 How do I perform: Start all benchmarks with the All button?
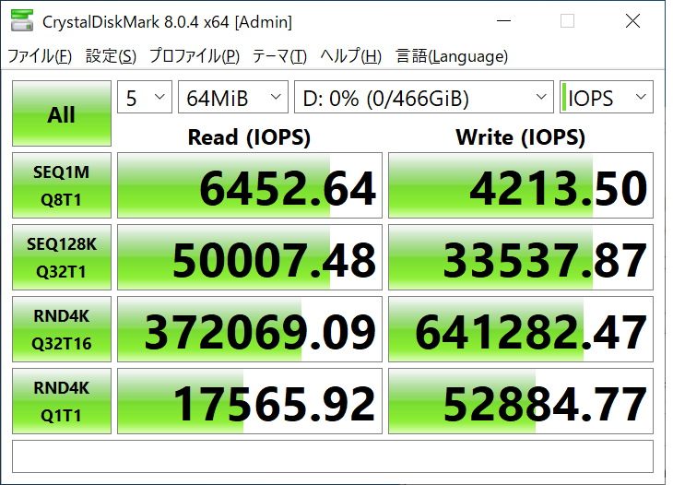[62, 113]
